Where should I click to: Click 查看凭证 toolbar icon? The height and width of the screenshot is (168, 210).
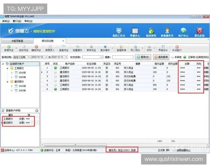64,47
